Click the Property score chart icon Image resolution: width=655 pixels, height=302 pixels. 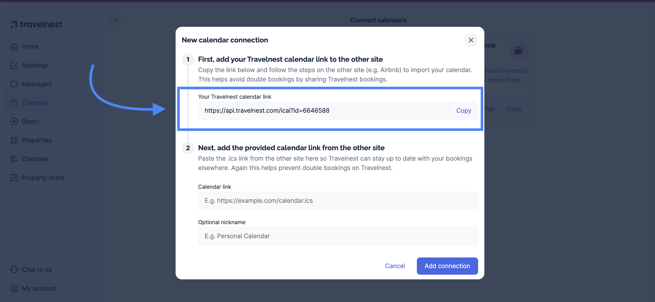14,178
